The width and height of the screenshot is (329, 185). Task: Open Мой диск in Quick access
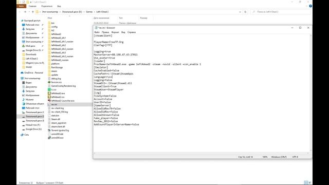point(30,46)
